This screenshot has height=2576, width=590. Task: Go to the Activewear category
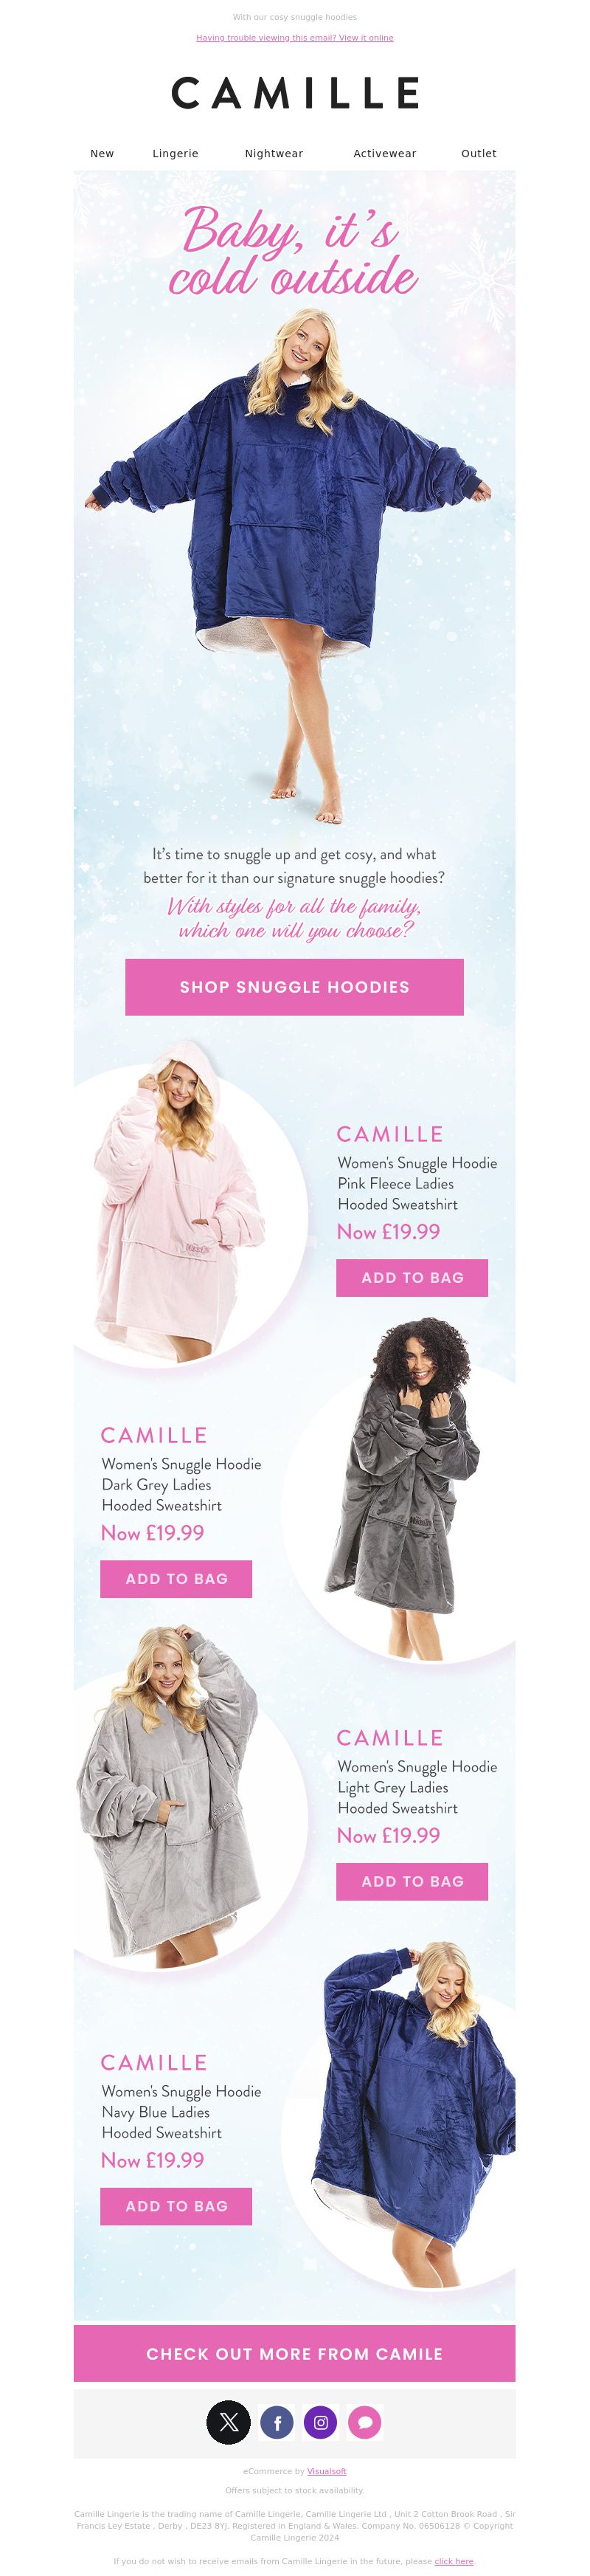pyautogui.click(x=385, y=153)
